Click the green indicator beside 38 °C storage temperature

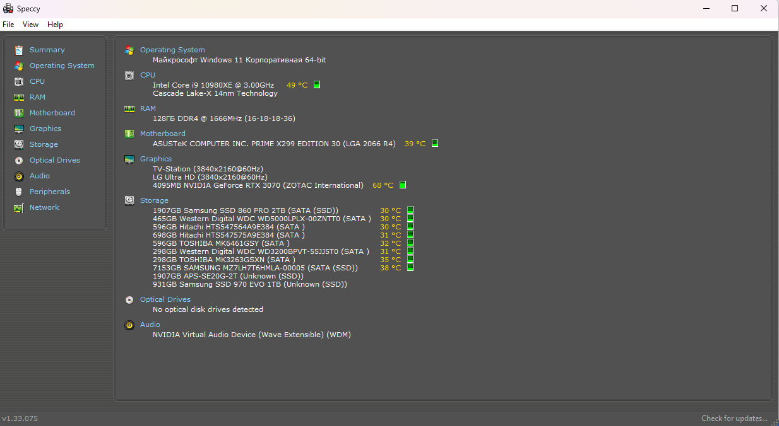click(x=410, y=267)
